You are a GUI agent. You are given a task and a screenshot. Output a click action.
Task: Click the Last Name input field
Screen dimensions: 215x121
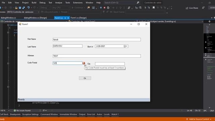(68, 46)
